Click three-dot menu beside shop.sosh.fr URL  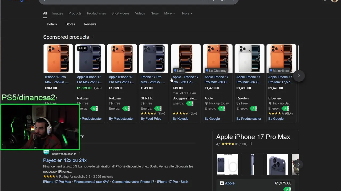[x=80, y=154]
